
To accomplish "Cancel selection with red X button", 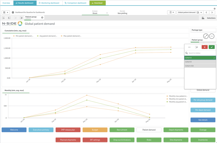I will point(204,47).
